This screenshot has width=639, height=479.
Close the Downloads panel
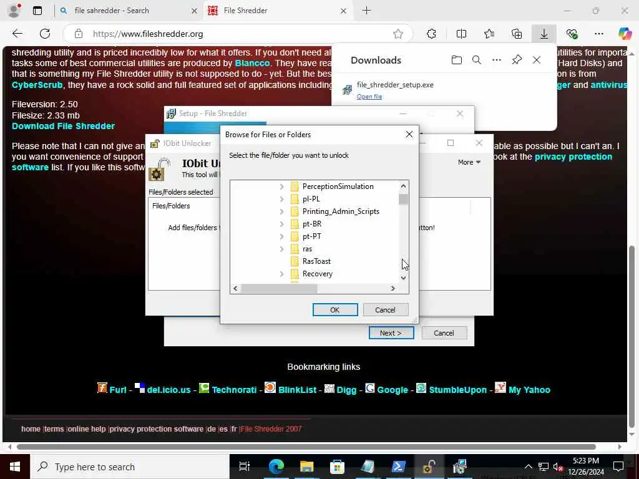pos(537,60)
